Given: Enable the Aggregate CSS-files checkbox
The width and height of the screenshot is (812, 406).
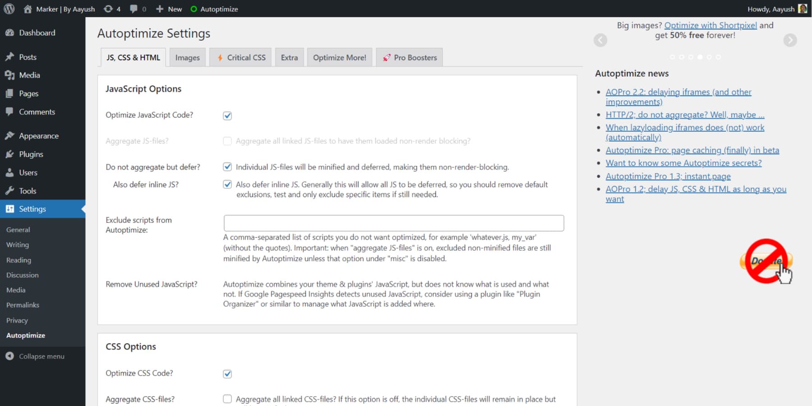Looking at the screenshot, I should (227, 399).
